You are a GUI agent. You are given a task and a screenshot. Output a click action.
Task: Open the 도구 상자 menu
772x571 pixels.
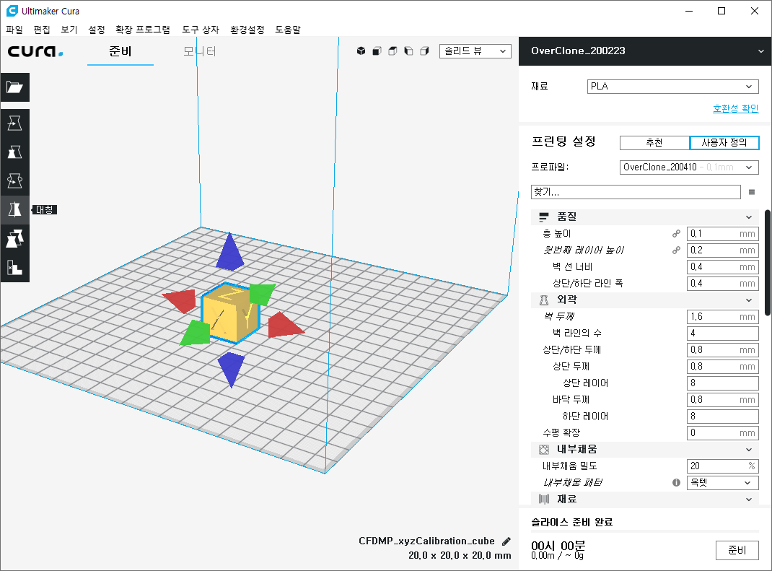(201, 30)
